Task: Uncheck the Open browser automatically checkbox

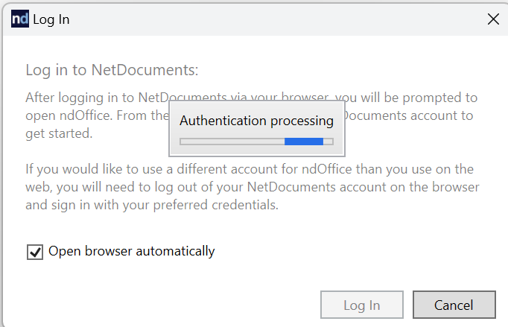Action: [35, 252]
